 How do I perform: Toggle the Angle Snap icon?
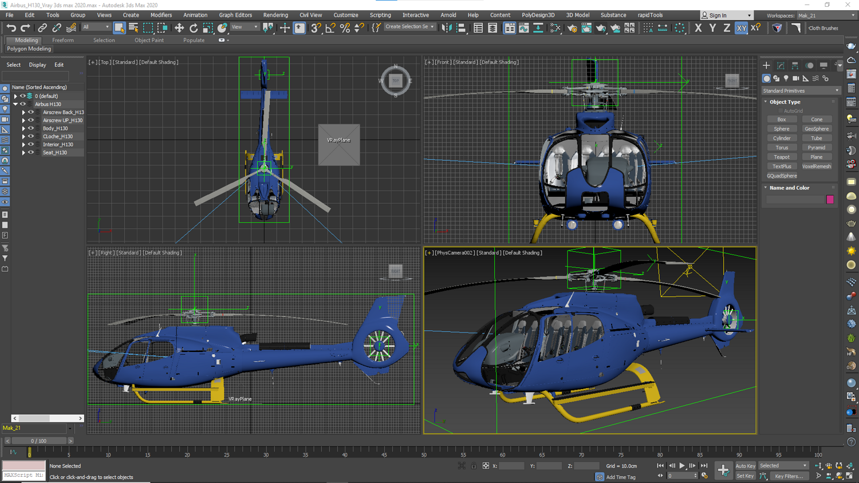(x=330, y=28)
